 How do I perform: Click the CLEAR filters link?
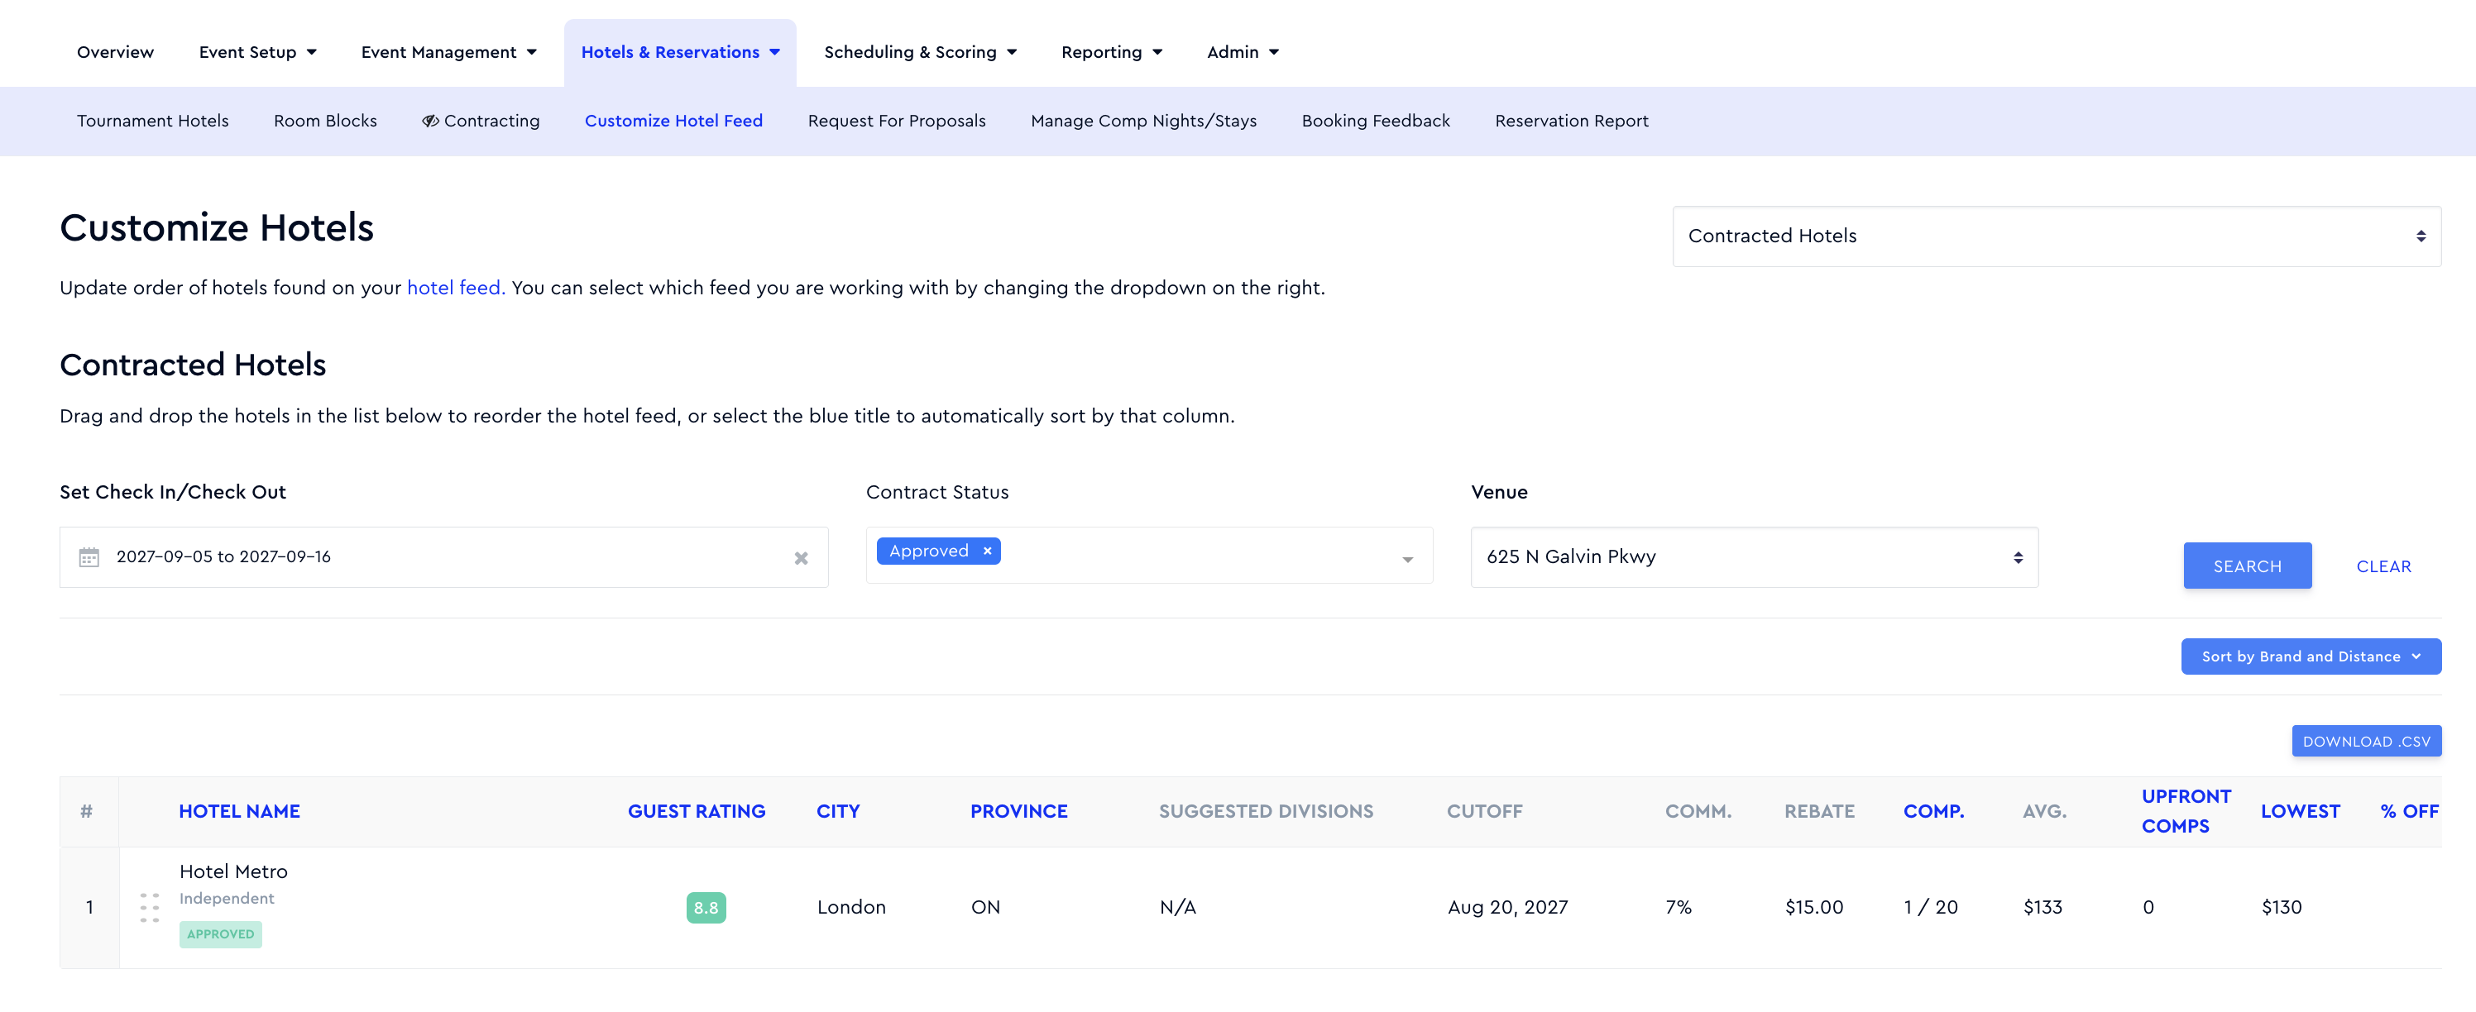(2383, 567)
